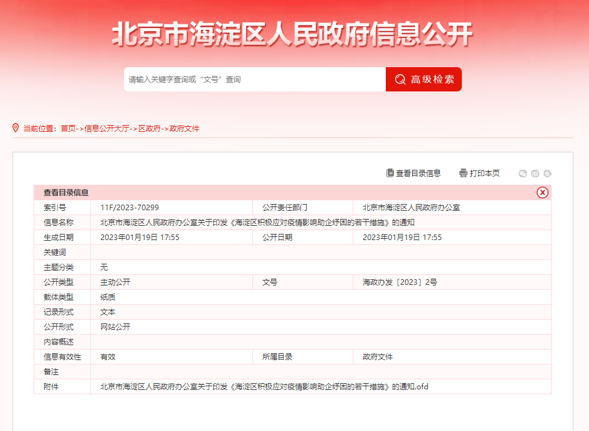
Task: Click the 信息名称 document title value
Action: pyautogui.click(x=257, y=223)
